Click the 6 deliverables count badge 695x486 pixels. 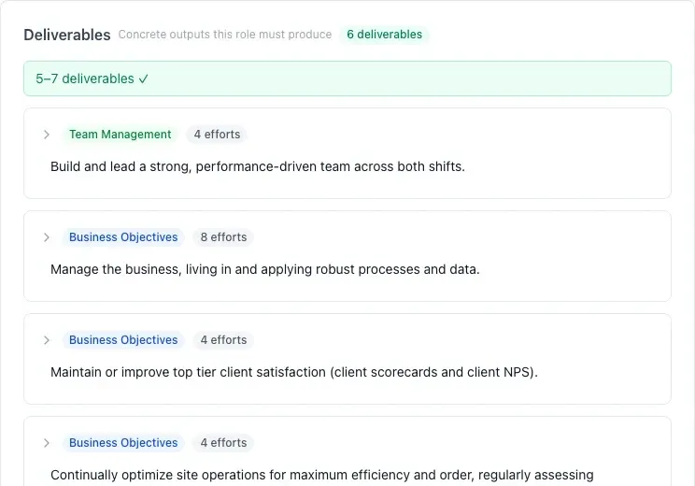384,35
